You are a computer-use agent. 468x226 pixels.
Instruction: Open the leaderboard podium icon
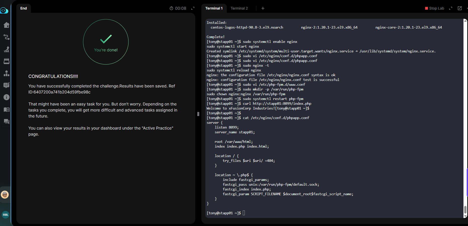(7, 73)
